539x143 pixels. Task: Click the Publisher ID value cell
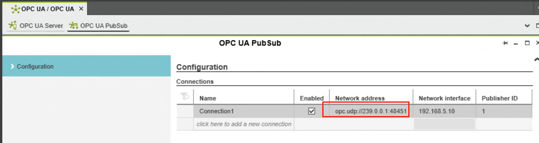[x=504, y=111]
